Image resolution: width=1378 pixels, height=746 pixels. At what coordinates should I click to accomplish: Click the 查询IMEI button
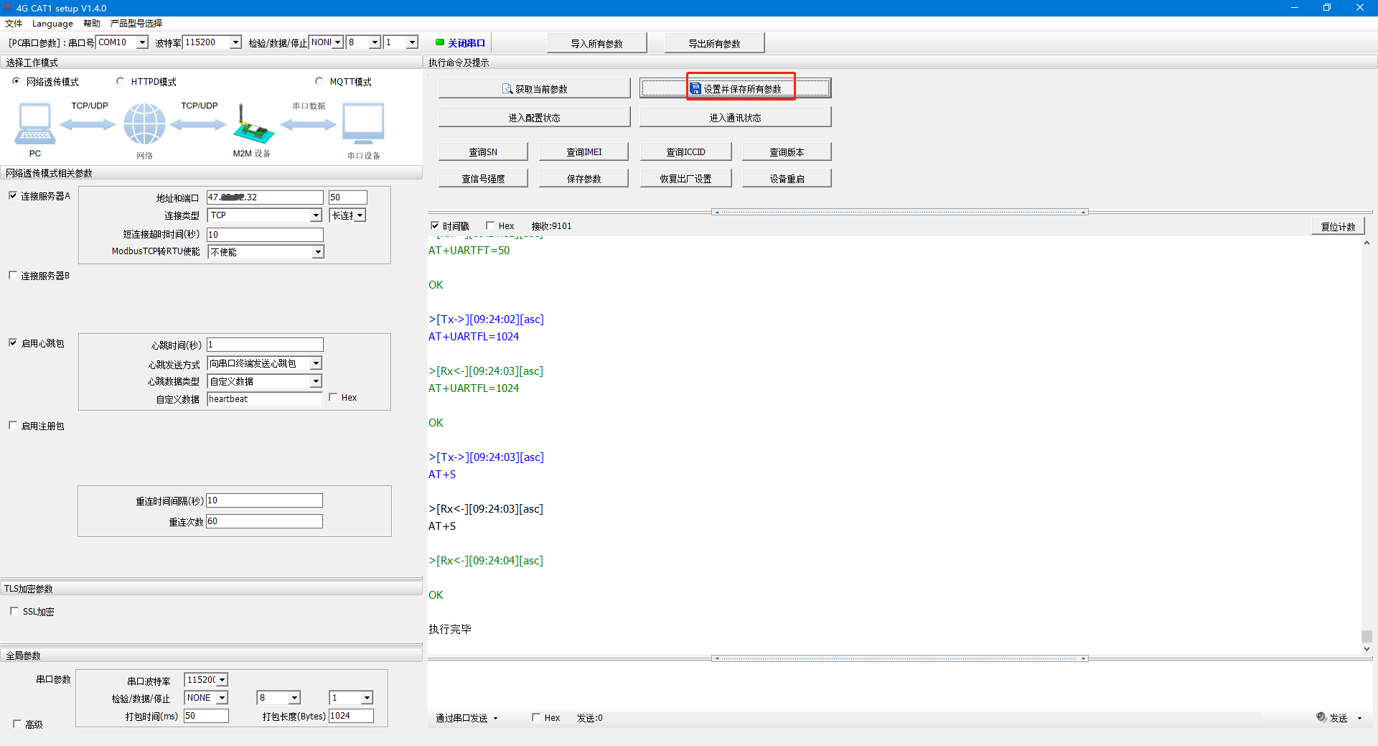[583, 151]
